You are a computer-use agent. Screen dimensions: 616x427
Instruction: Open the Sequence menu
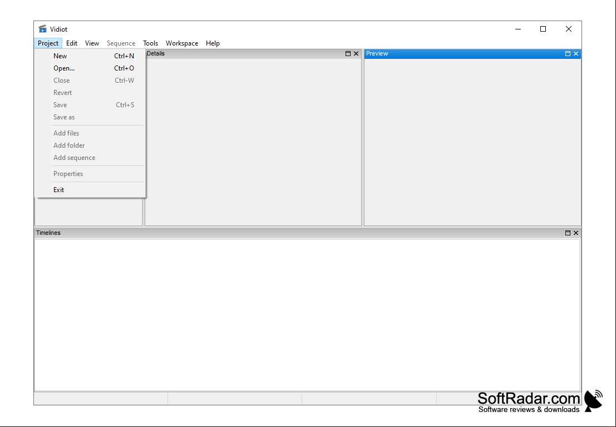point(121,43)
